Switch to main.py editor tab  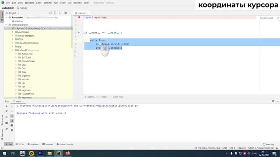click(x=81, y=13)
